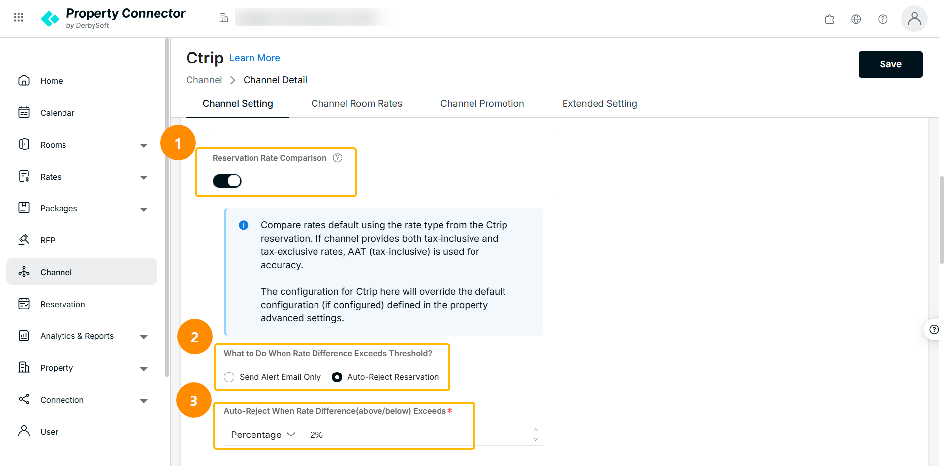This screenshot has width=945, height=466.
Task: Open User in the sidebar
Action: coord(82,432)
